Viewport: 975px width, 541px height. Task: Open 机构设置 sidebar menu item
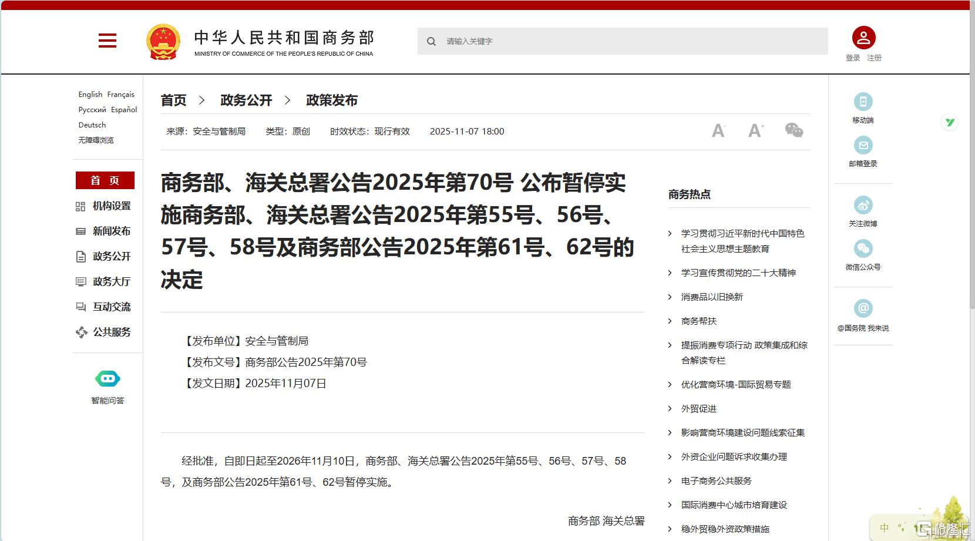(111, 206)
